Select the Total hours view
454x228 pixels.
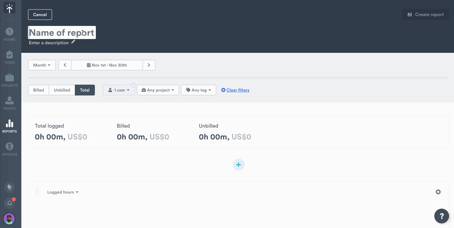(x=85, y=90)
